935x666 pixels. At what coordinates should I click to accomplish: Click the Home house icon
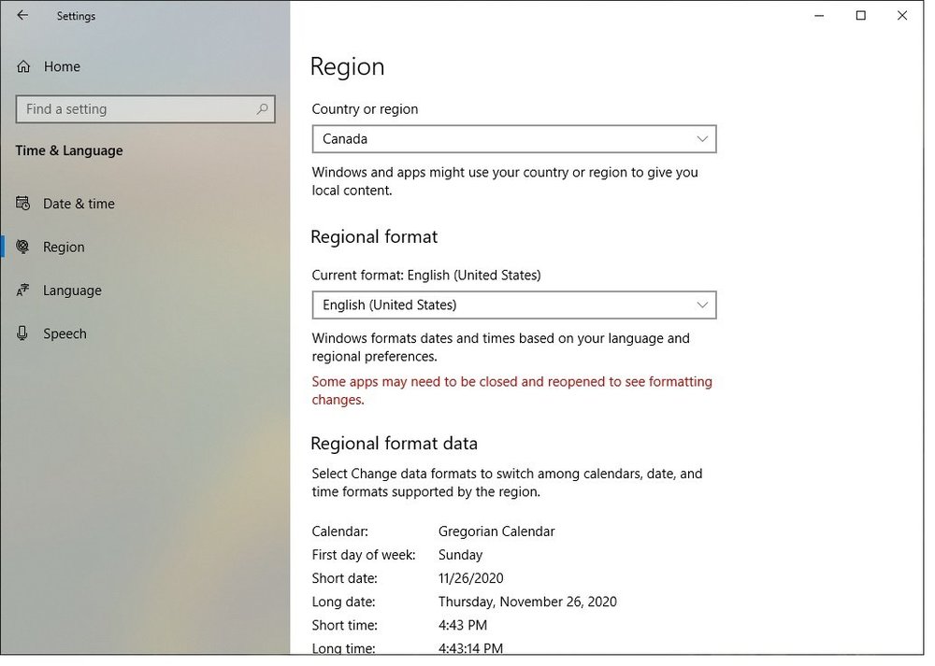click(x=23, y=67)
